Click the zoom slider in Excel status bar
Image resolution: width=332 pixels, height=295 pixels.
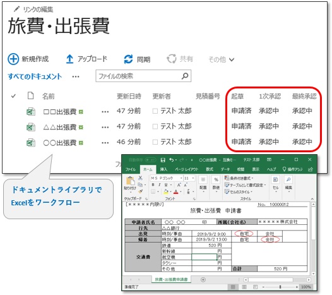click(280, 287)
